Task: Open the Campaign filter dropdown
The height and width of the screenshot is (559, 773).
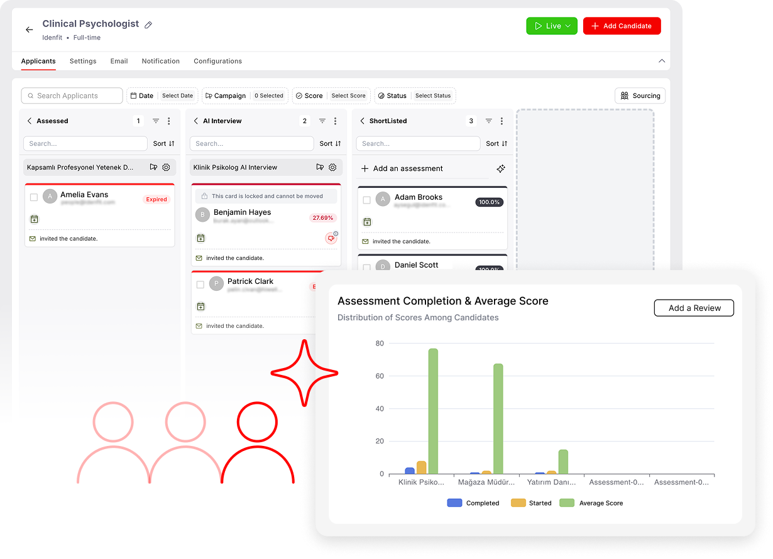Action: tap(245, 95)
